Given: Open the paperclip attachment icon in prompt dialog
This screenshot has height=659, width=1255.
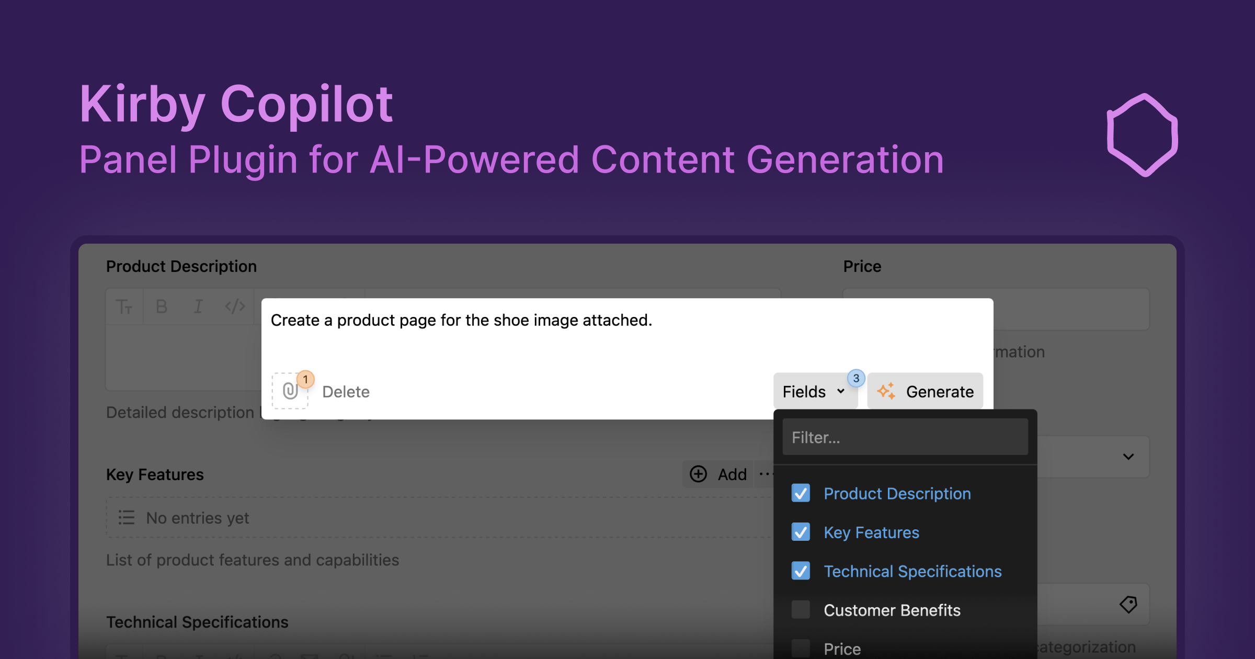Looking at the screenshot, I should tap(290, 390).
